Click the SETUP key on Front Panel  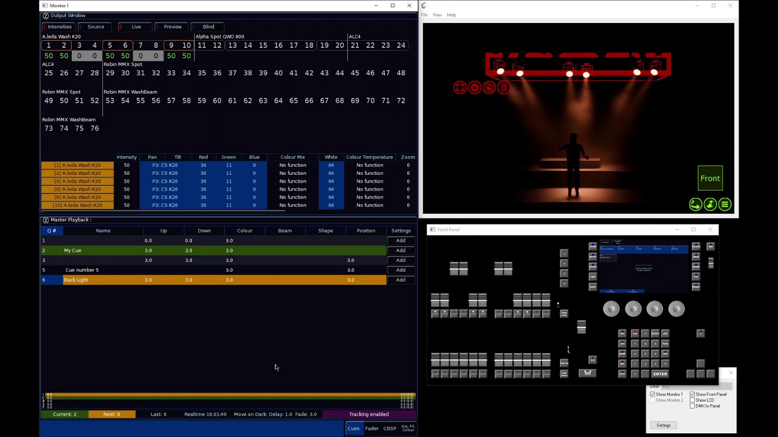click(593, 257)
